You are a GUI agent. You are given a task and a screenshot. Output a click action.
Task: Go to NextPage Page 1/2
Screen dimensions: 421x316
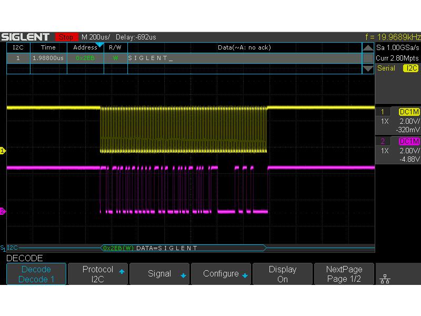pos(344,274)
